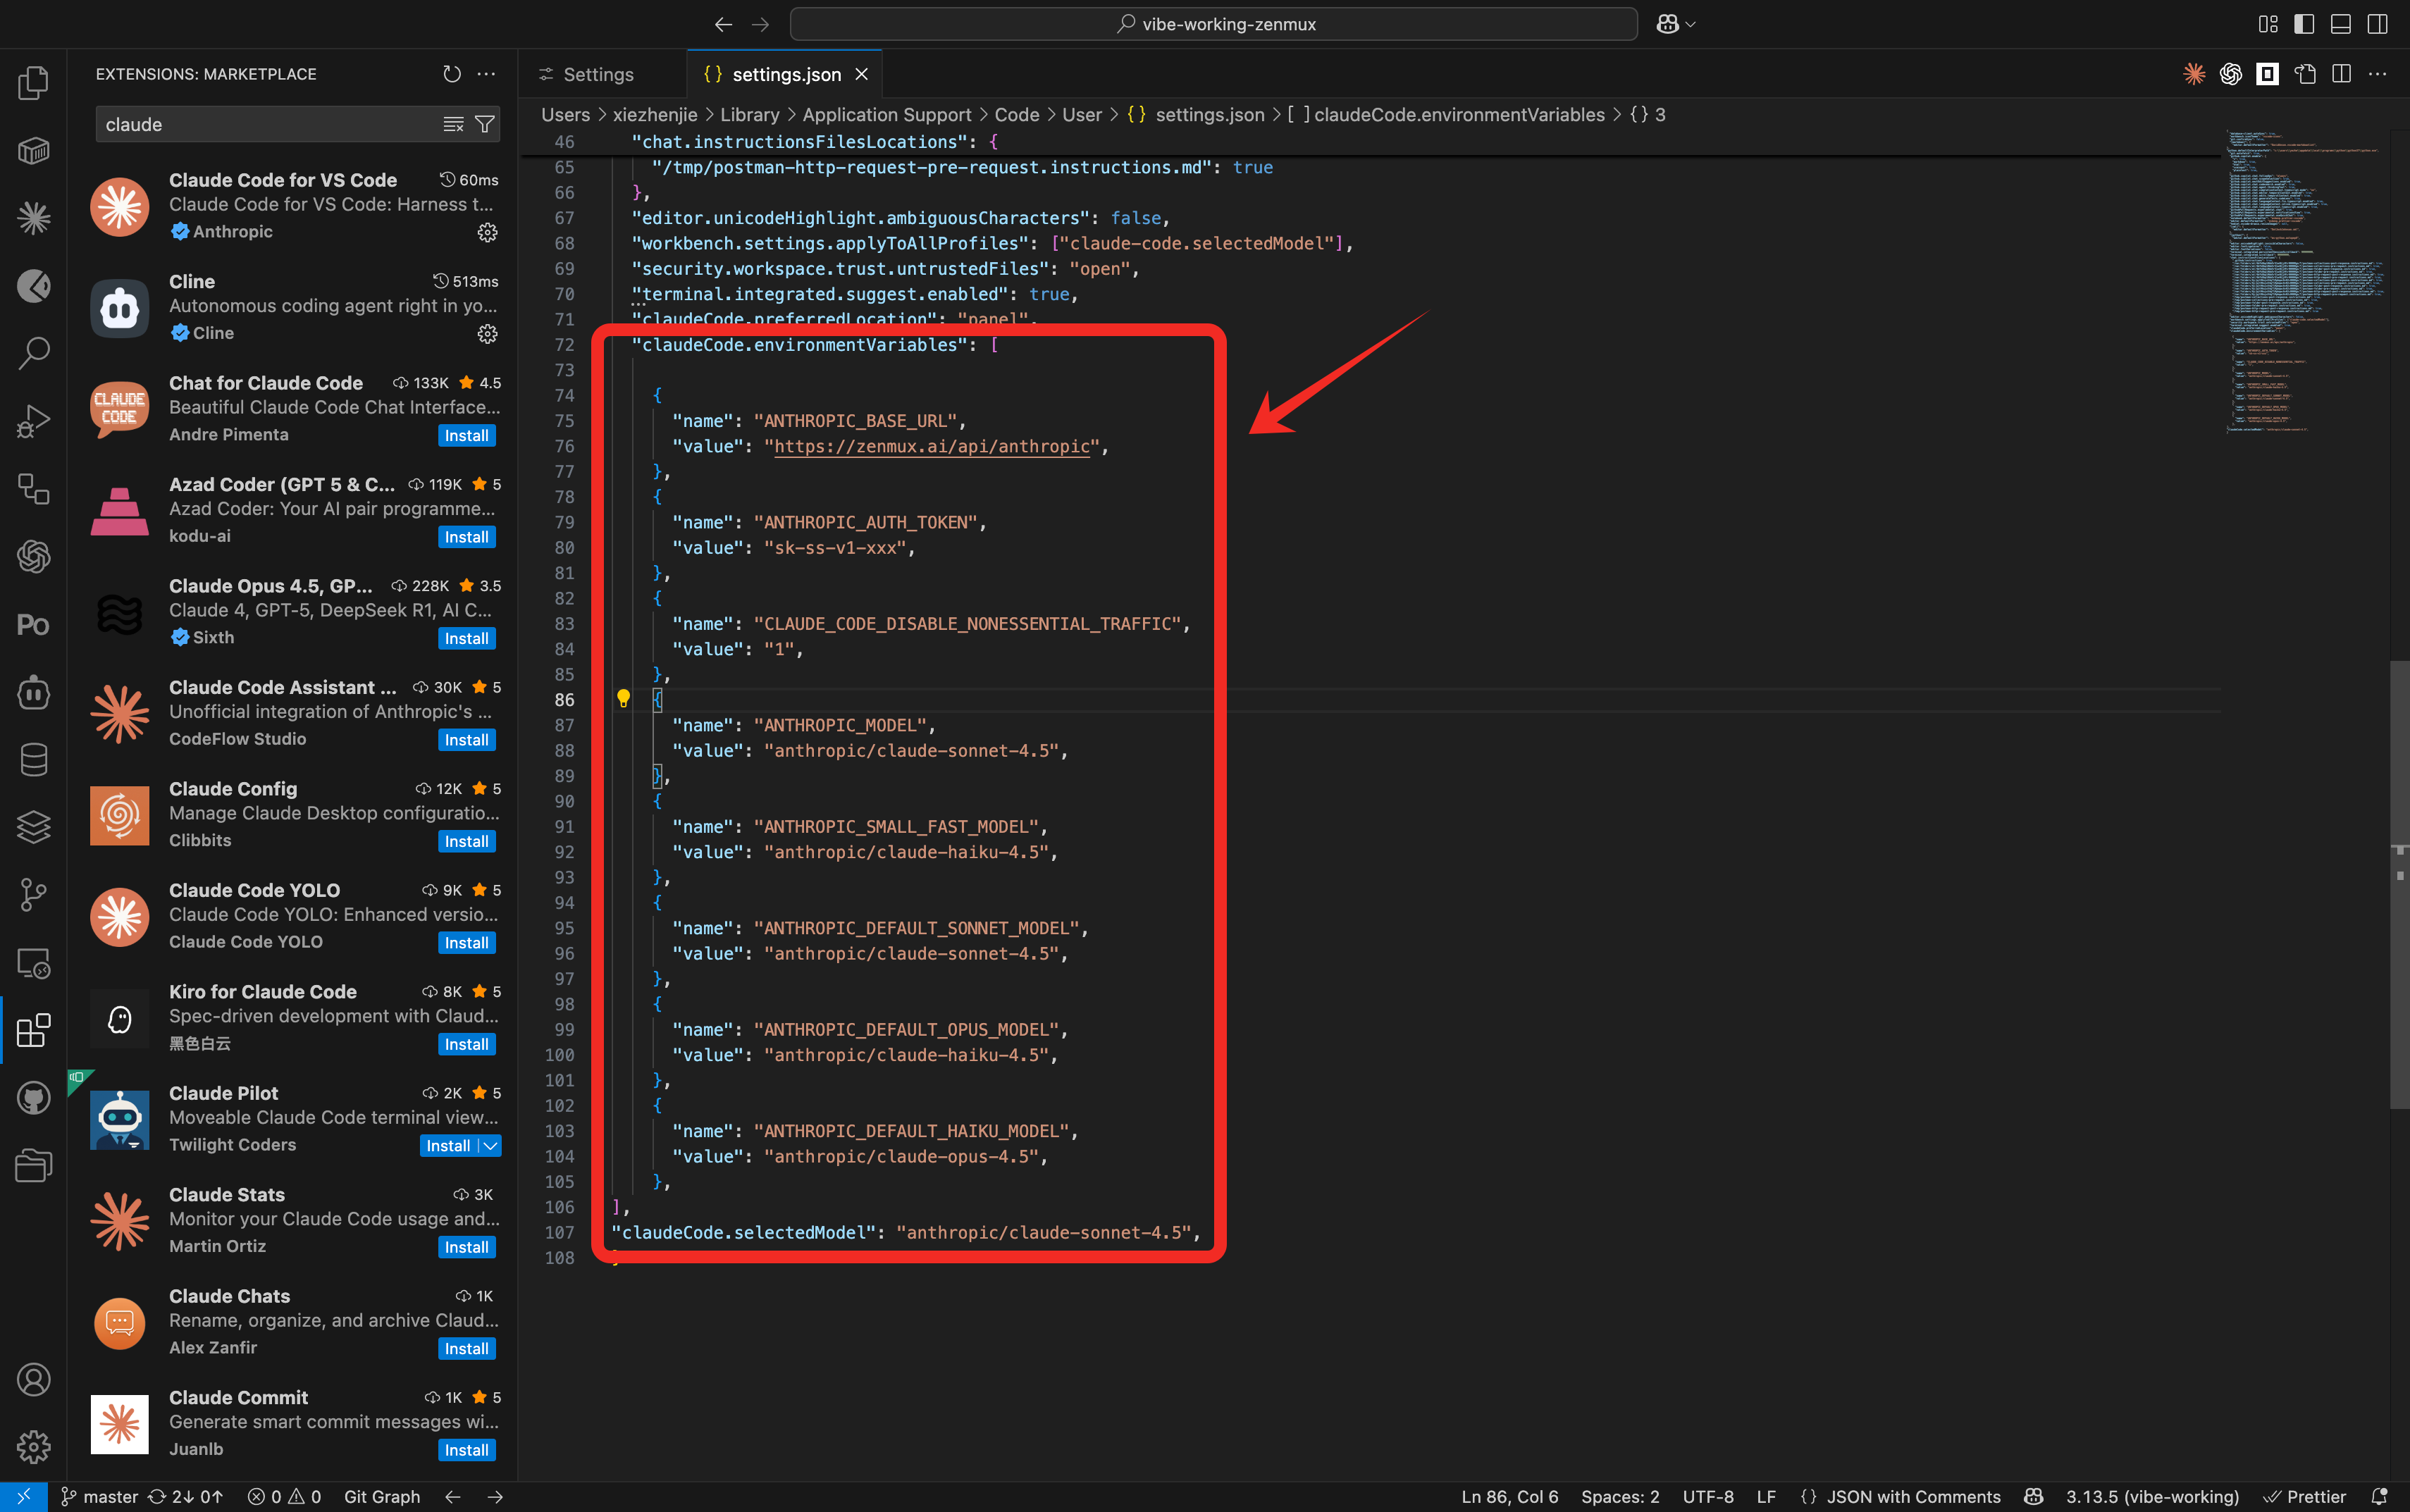2410x1512 pixels.
Task: Open the Search view
Action: pyautogui.click(x=33, y=352)
